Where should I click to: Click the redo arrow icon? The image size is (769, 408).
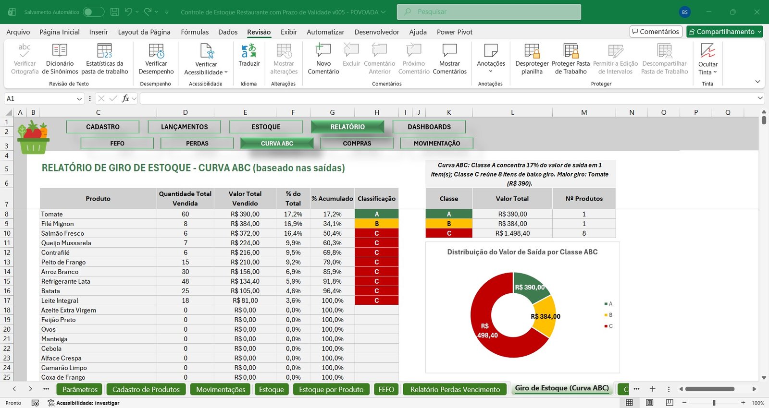(148, 12)
